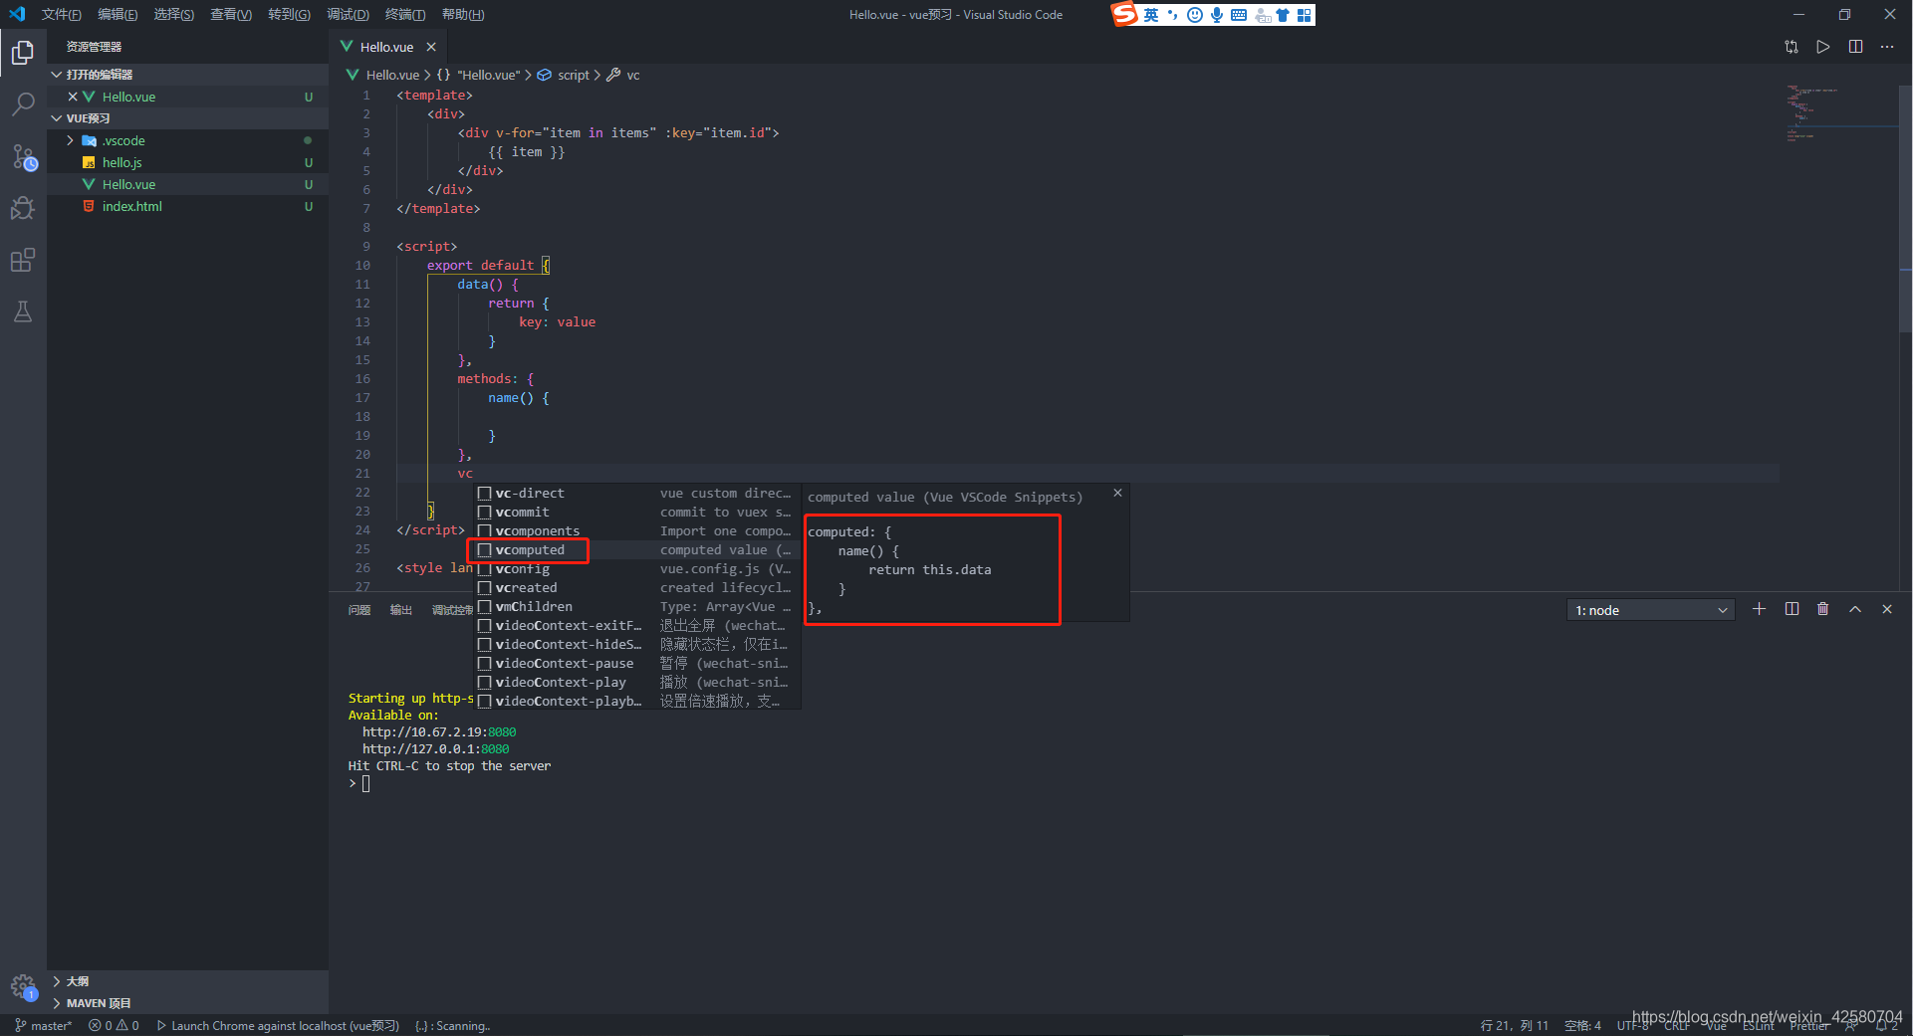Open problems errors and warnings count
This screenshot has height=1036, width=1913.
pyautogui.click(x=114, y=1025)
